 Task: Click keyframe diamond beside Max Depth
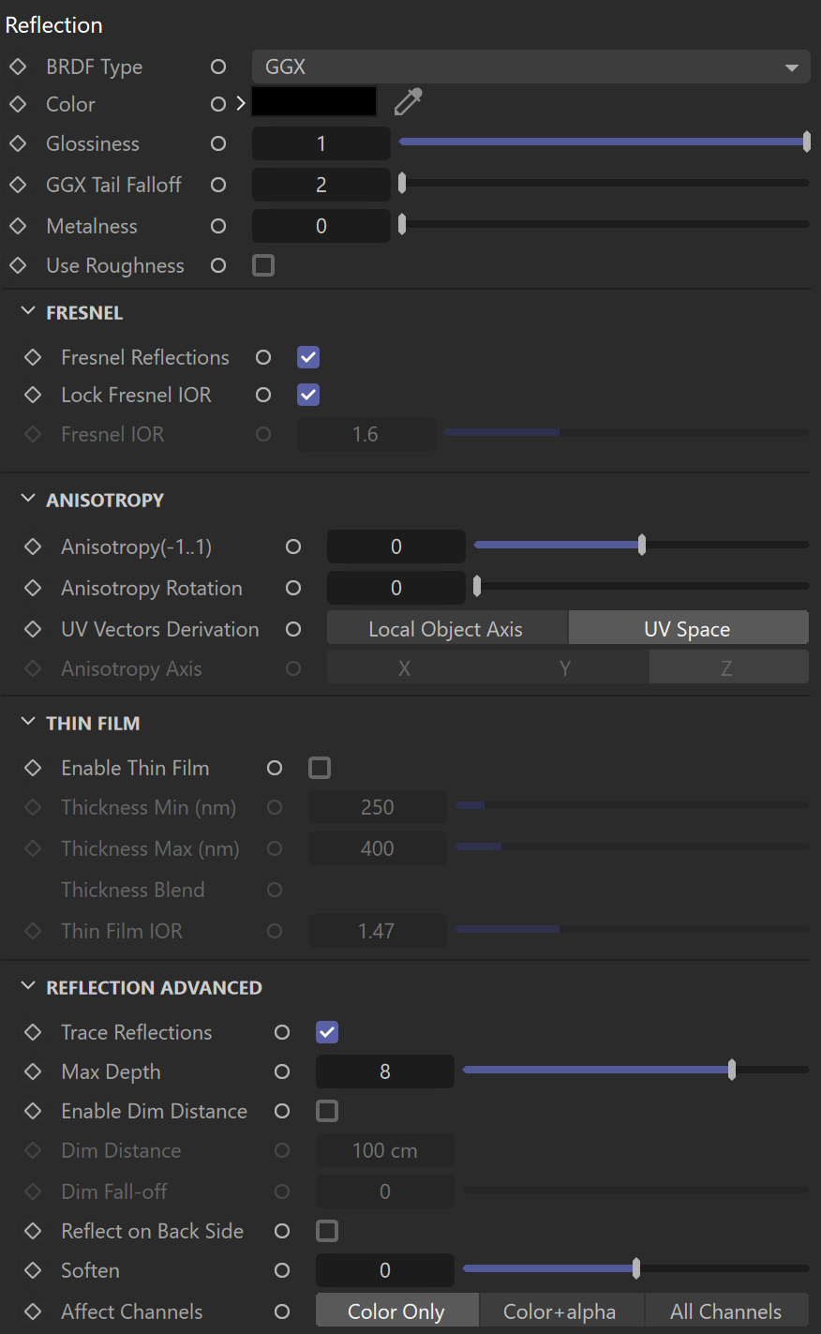point(33,1072)
